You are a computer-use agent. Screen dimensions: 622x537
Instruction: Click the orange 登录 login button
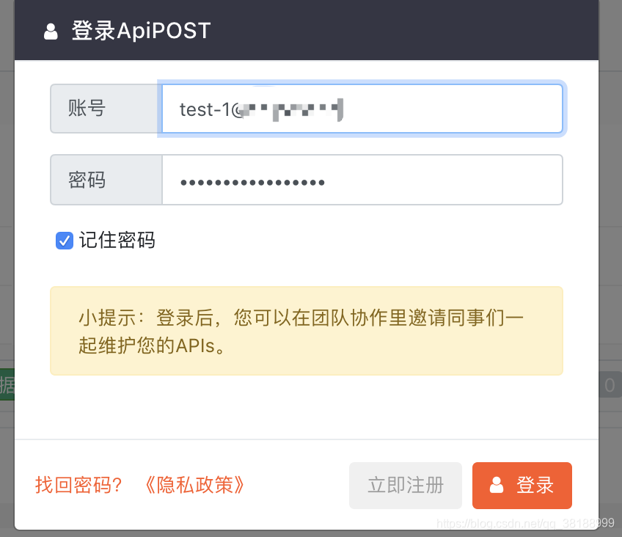(522, 485)
